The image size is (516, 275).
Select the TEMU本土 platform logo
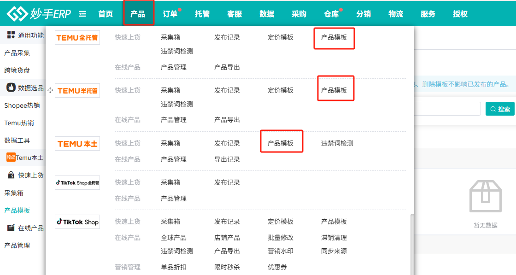[77, 144]
